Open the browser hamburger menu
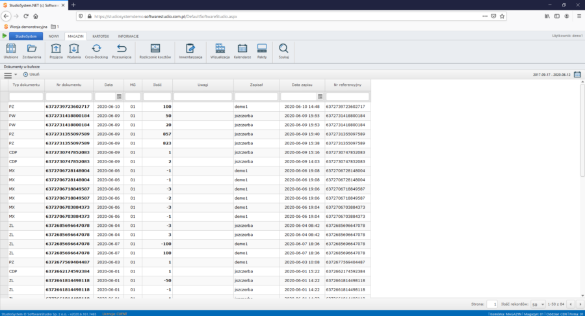The height and width of the screenshot is (316, 585). tap(579, 16)
